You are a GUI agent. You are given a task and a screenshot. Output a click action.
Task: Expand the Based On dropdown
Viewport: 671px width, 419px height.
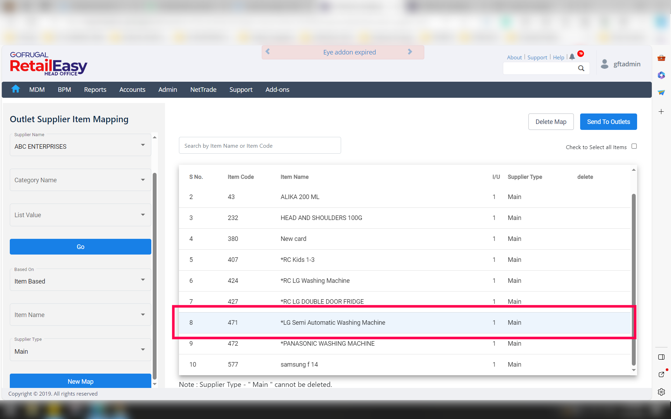(x=143, y=280)
